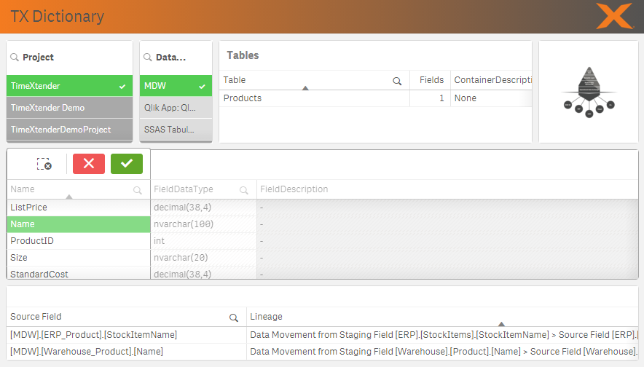Search the FieldDataType column
Screen dimensions: 644x367
[x=243, y=190]
